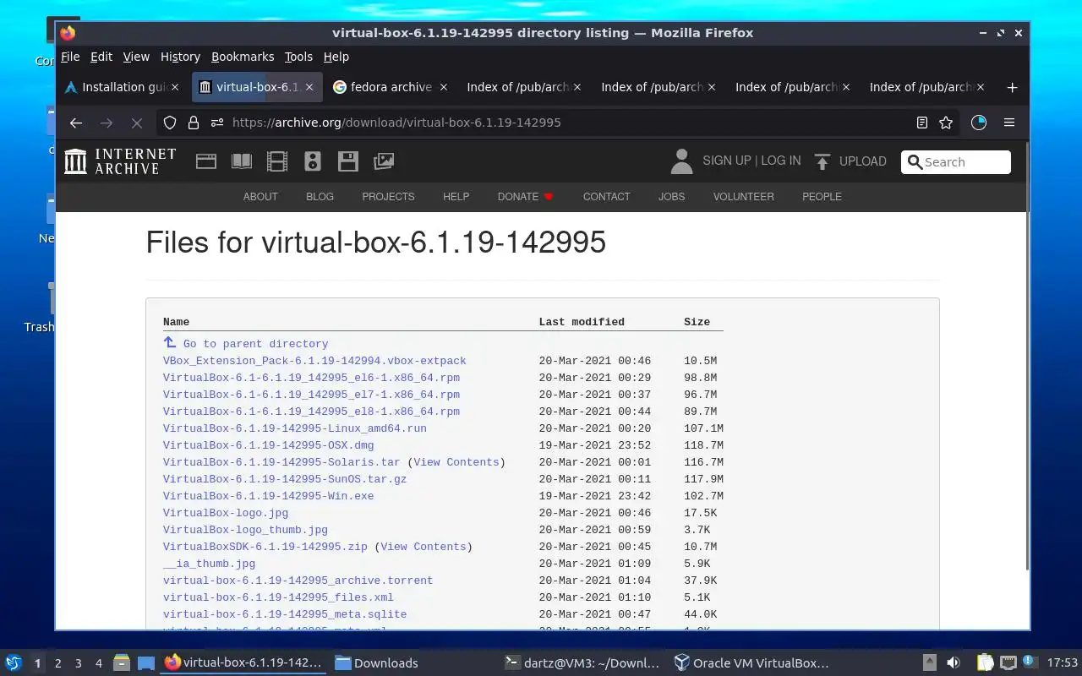Open the Web (Wayback) icon in the Archive nav

[x=206, y=161]
